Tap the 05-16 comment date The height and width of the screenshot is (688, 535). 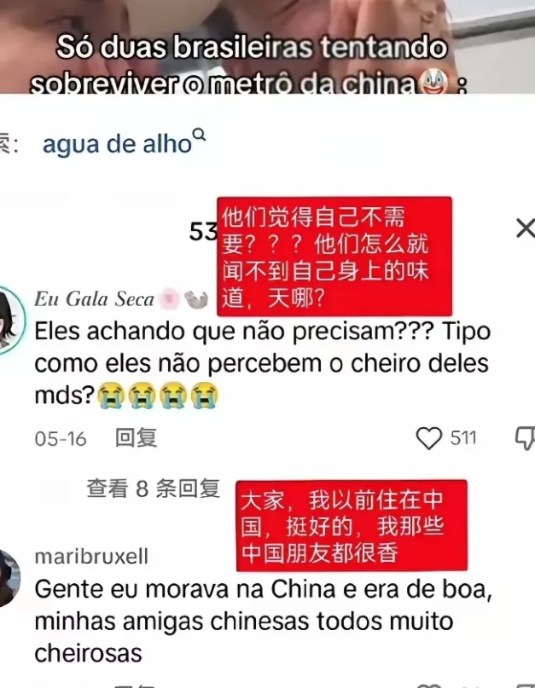click(x=61, y=438)
